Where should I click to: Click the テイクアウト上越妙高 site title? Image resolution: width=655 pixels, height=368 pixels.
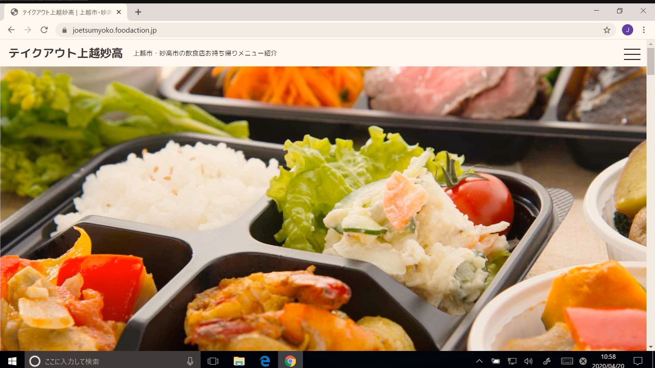pos(65,53)
